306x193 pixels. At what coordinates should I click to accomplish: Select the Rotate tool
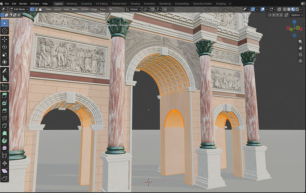click(x=4, y=47)
